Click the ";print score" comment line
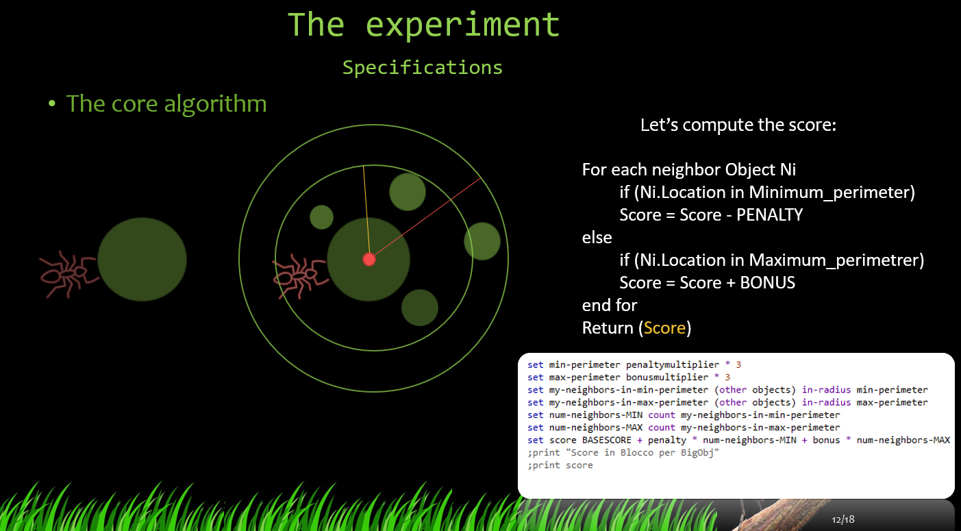Viewport: 961px width, 531px height. coord(560,465)
